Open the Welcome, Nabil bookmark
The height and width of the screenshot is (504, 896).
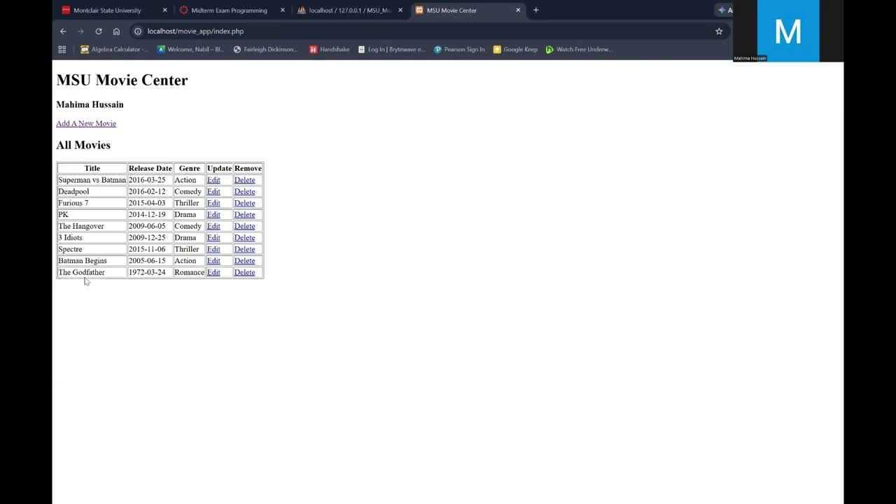(x=190, y=50)
